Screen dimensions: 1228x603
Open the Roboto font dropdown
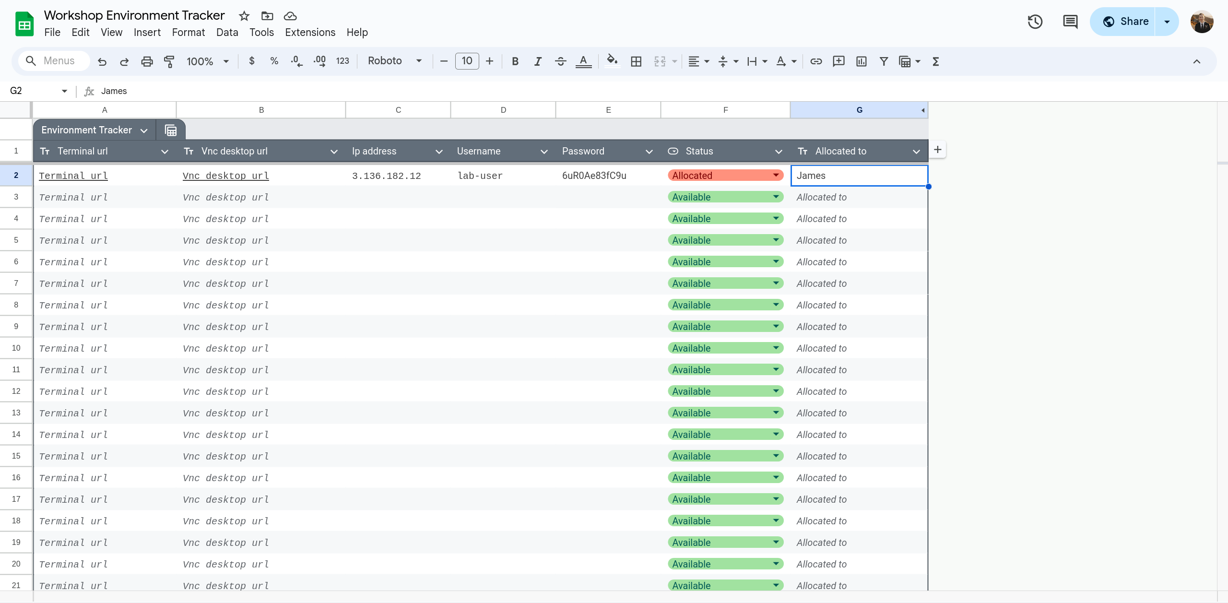tap(394, 61)
